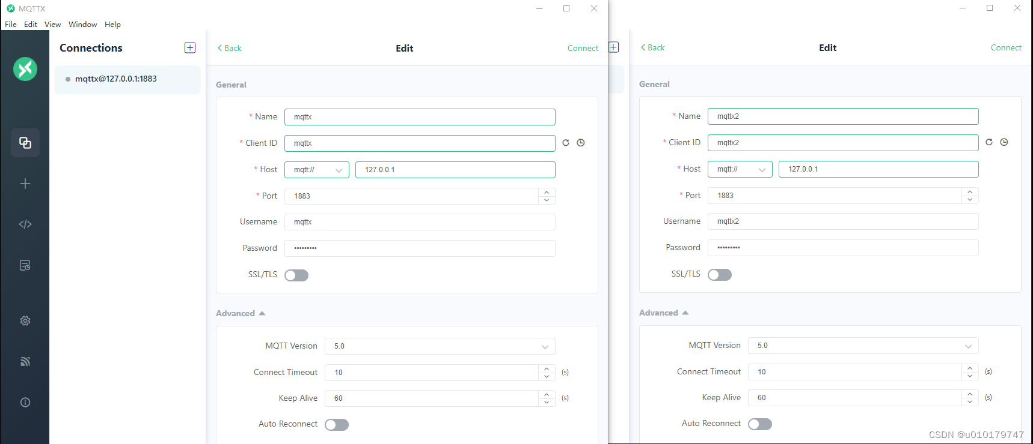Click the clock icon beside left Client ID

(x=581, y=143)
